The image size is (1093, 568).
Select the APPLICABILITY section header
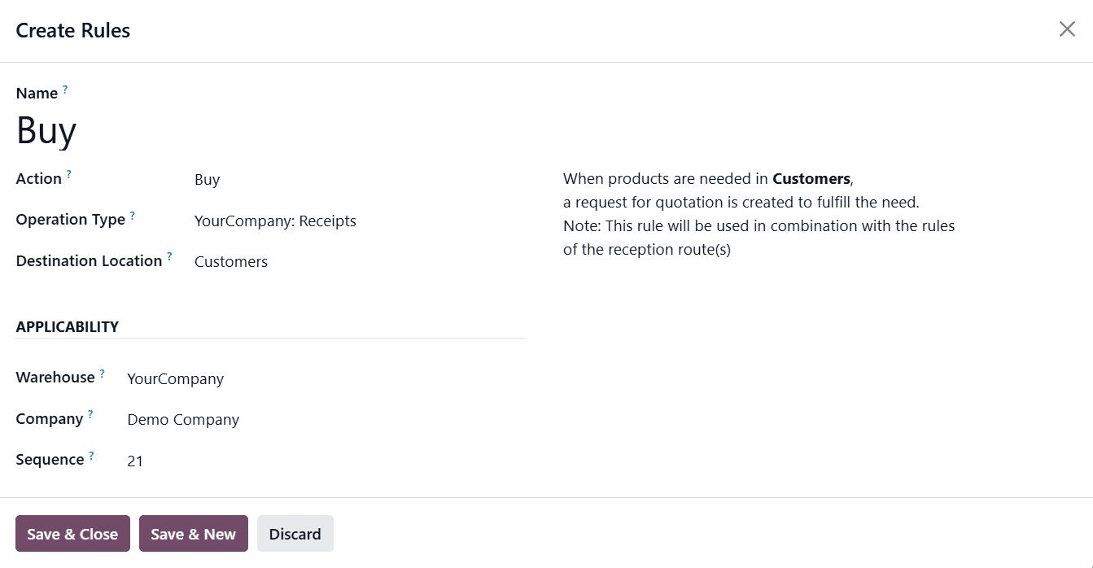tap(68, 326)
